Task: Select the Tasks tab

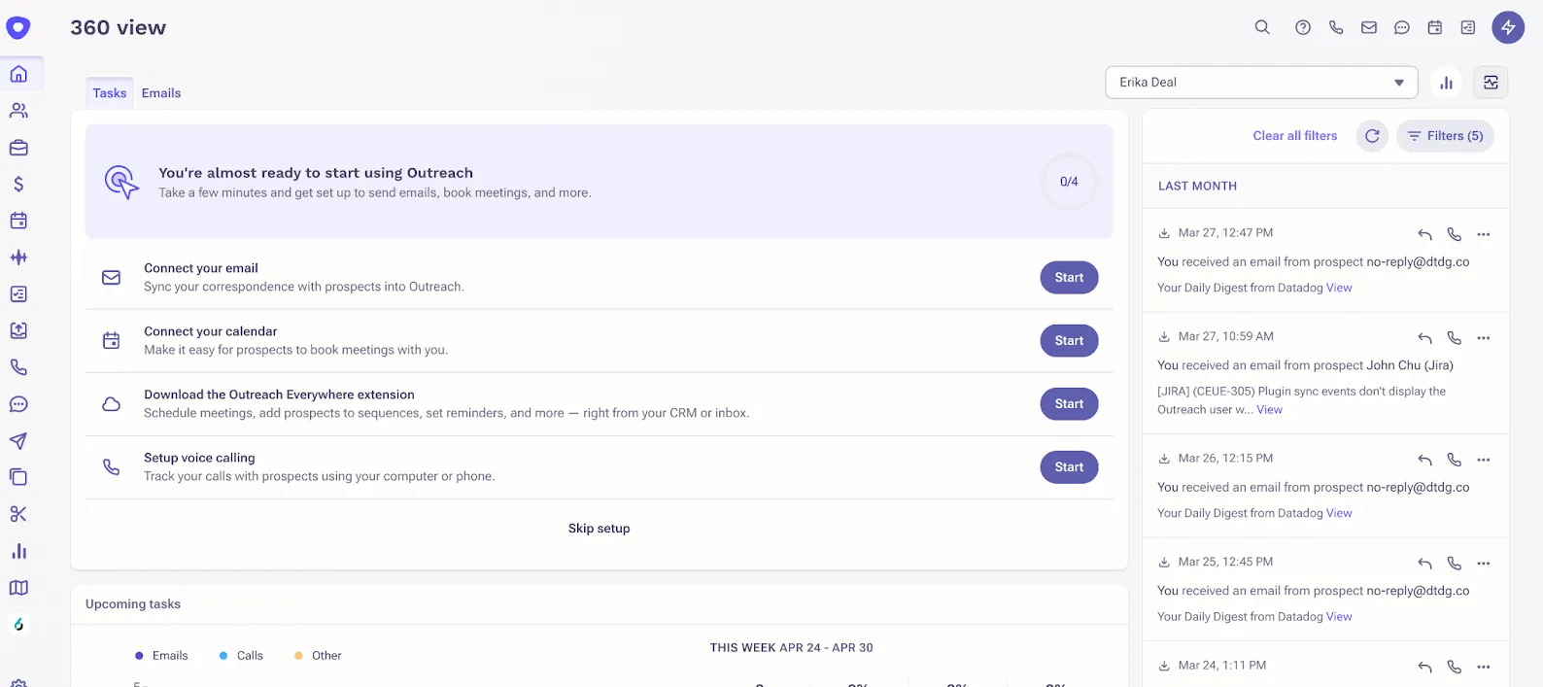Action: click(109, 92)
